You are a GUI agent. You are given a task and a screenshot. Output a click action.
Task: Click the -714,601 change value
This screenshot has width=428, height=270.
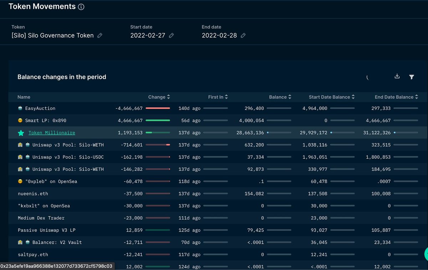132,145
